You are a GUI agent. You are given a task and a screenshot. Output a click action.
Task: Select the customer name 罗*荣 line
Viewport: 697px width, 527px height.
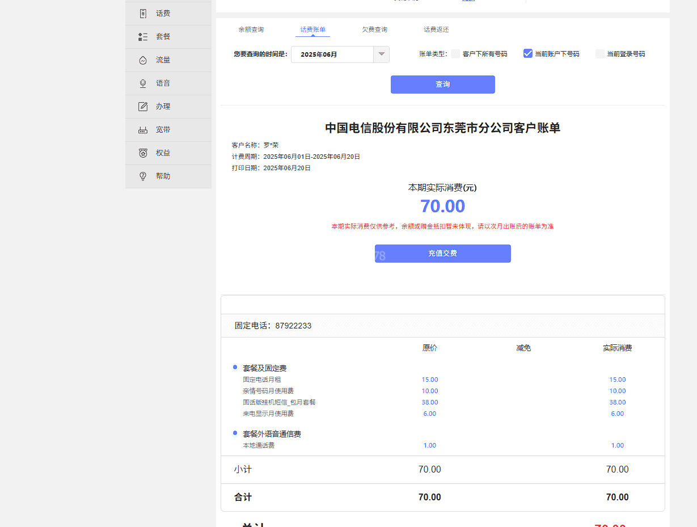(x=255, y=145)
